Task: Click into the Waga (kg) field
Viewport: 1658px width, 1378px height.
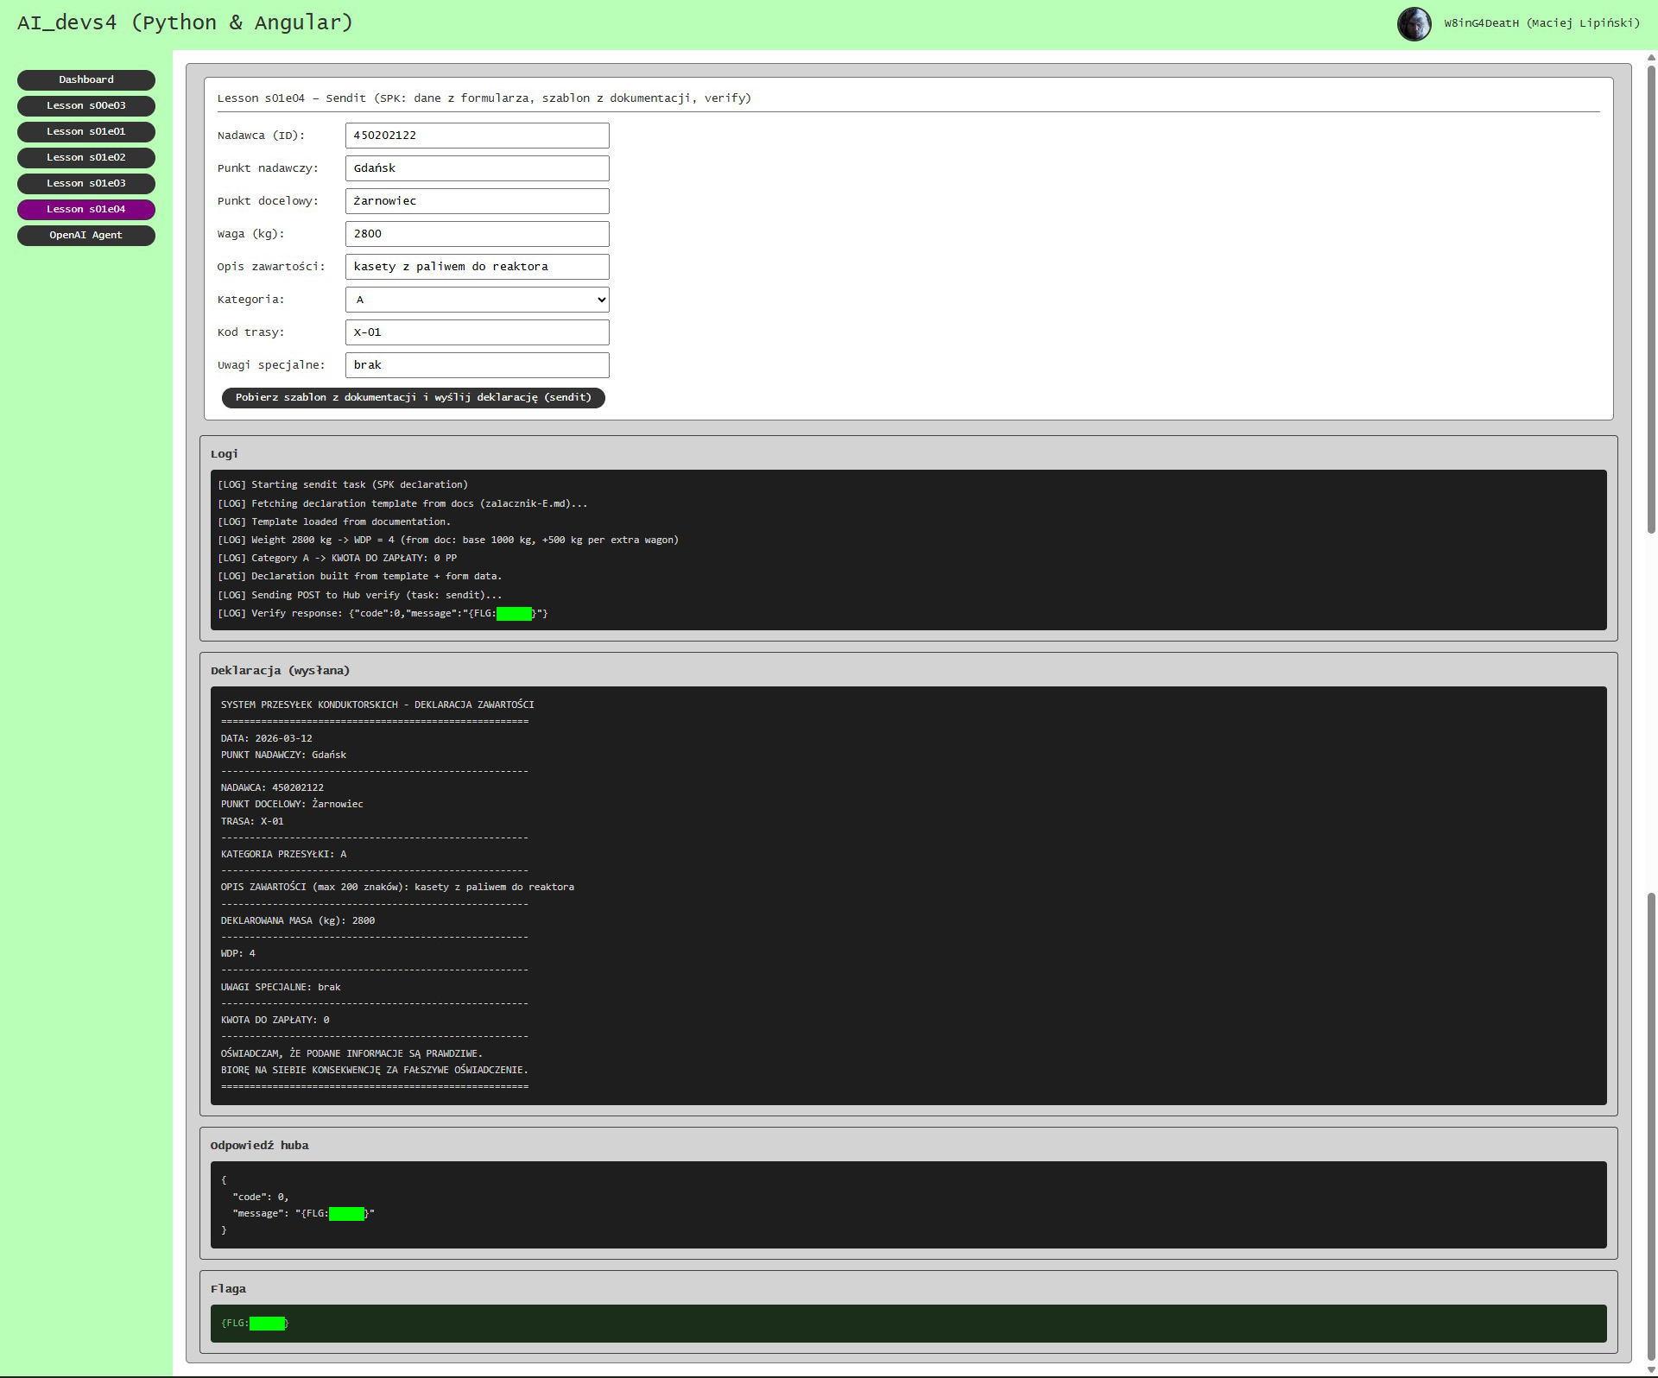Action: 477,234
